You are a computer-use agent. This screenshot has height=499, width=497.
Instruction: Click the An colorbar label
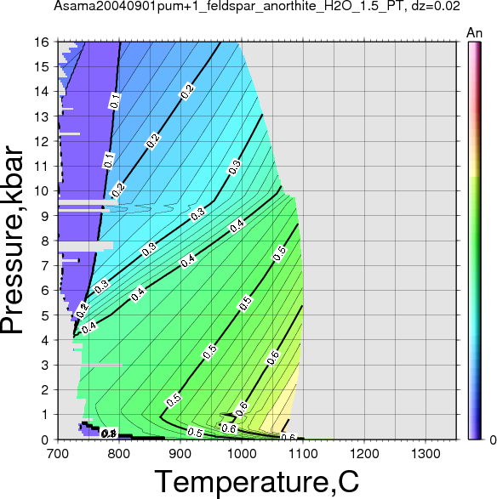pos(474,33)
